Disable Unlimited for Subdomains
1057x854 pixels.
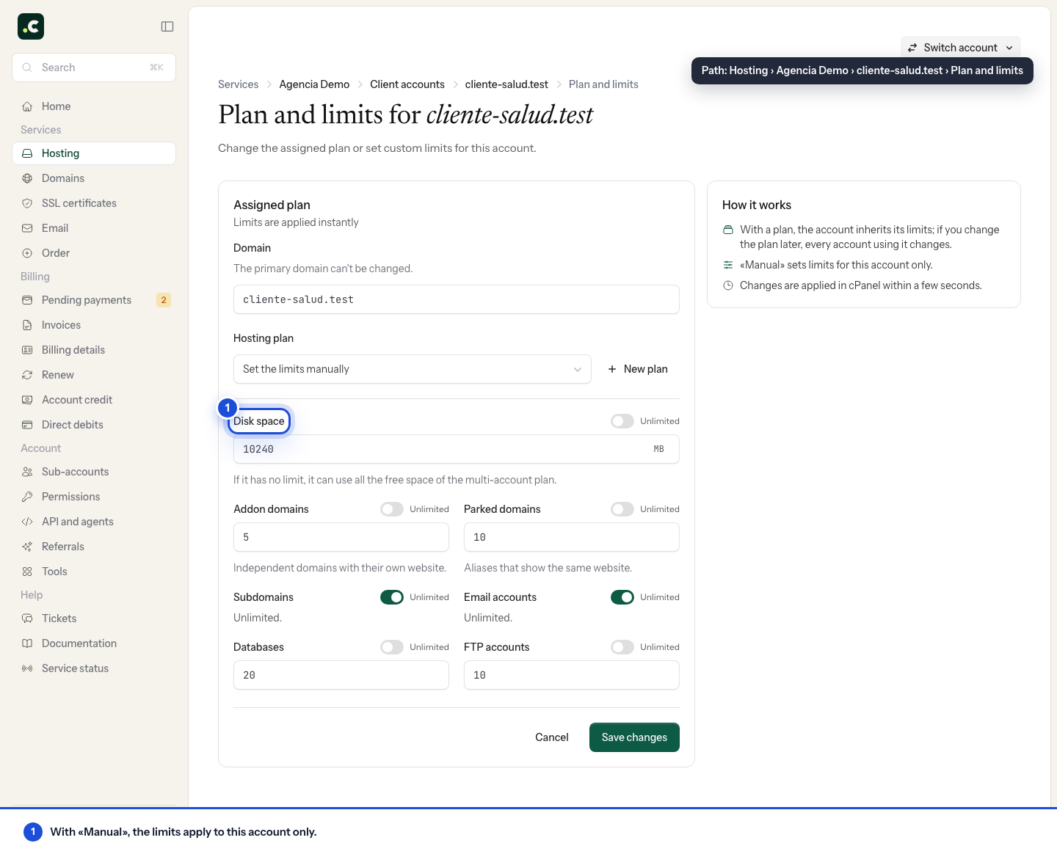pos(392,597)
